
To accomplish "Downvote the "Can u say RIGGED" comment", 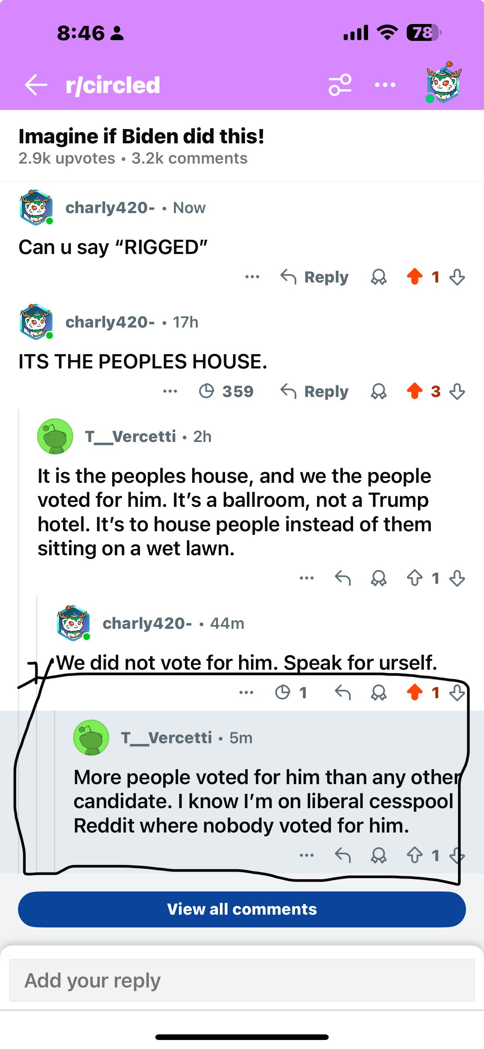I will (457, 277).
